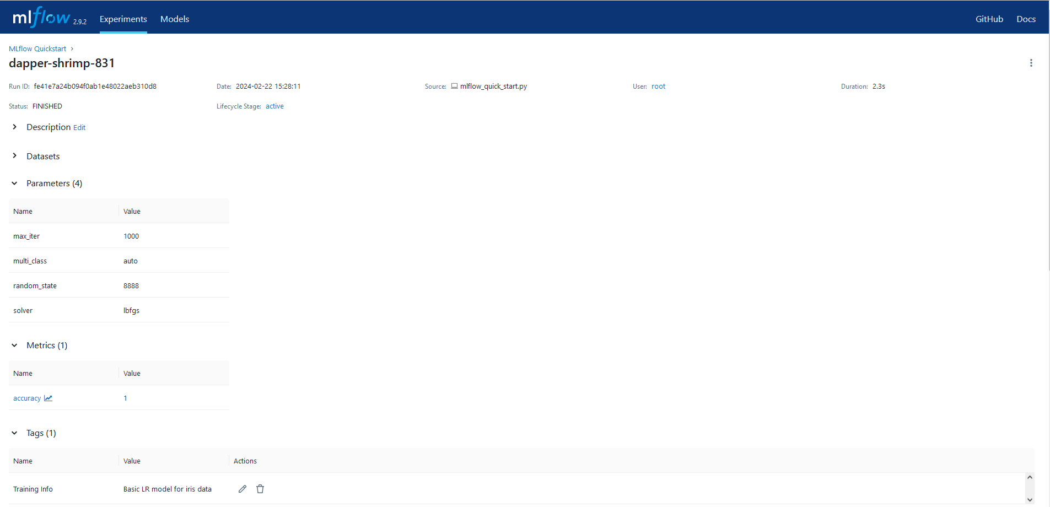Click the Edit description link
This screenshot has height=507, width=1050.
pyautogui.click(x=79, y=127)
